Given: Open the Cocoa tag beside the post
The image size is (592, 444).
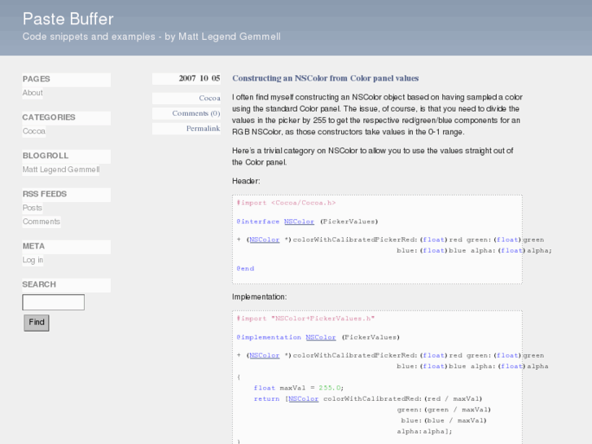Looking at the screenshot, I should [x=209, y=99].
